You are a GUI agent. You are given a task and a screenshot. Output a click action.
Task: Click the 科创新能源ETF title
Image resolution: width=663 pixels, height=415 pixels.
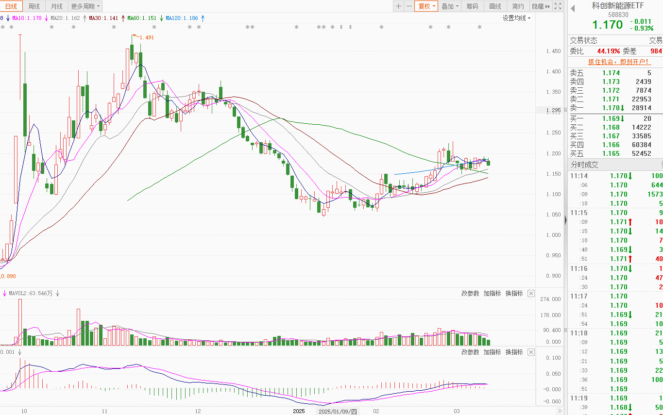[618, 5]
